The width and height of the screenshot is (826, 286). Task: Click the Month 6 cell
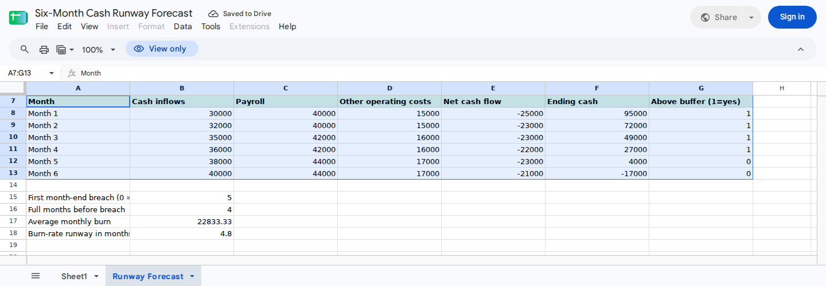point(78,173)
